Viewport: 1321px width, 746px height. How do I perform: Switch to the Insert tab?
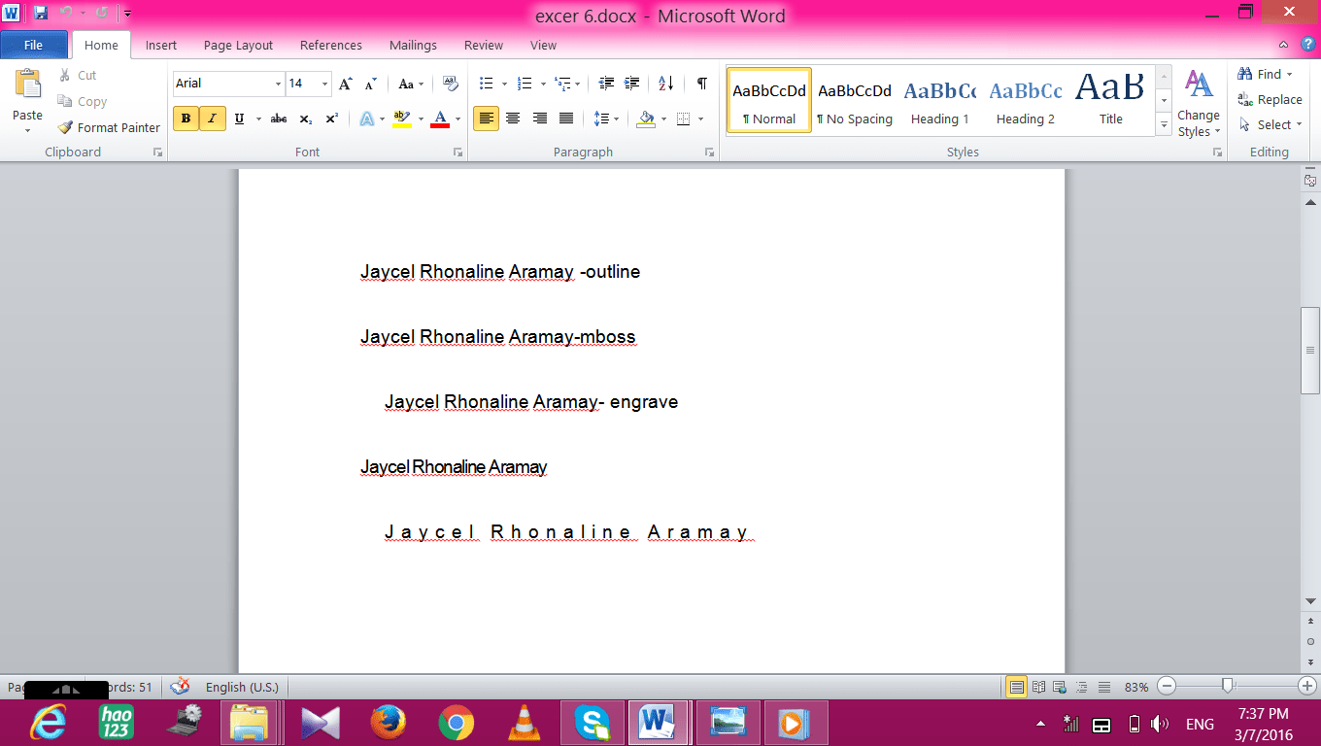tap(161, 45)
